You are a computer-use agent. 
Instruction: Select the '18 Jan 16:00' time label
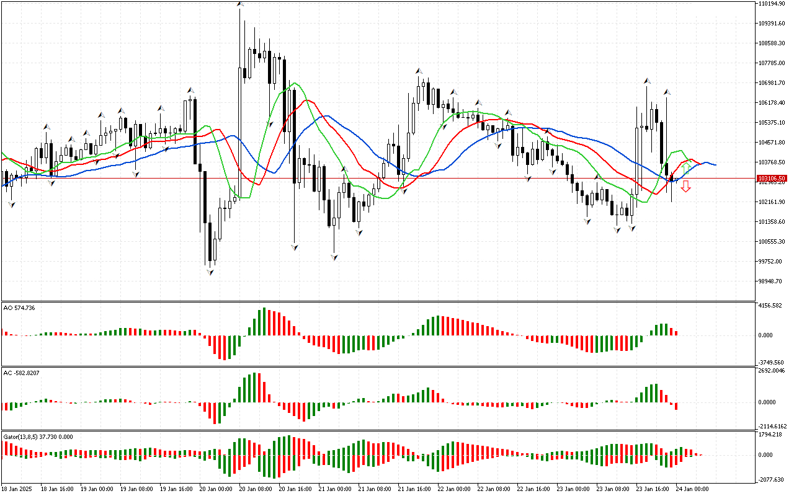coord(57,489)
